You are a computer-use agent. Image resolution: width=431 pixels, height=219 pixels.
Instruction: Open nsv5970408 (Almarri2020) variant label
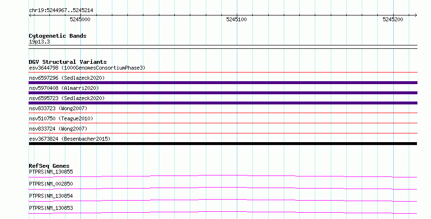click(x=64, y=88)
